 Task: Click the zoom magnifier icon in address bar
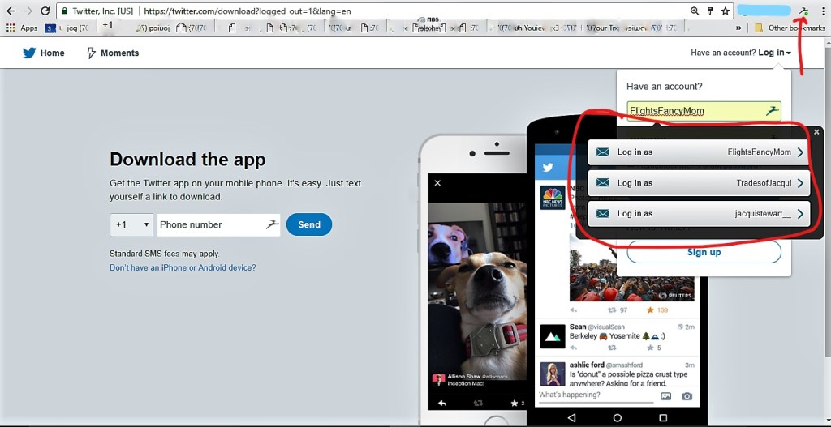pyautogui.click(x=695, y=11)
